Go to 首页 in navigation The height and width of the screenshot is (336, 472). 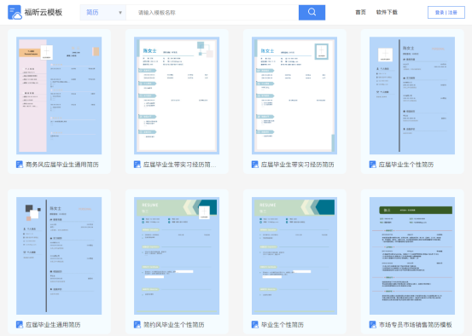pyautogui.click(x=360, y=12)
